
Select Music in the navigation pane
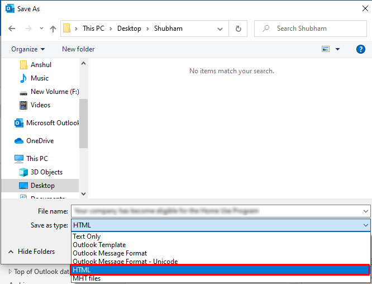[40, 78]
